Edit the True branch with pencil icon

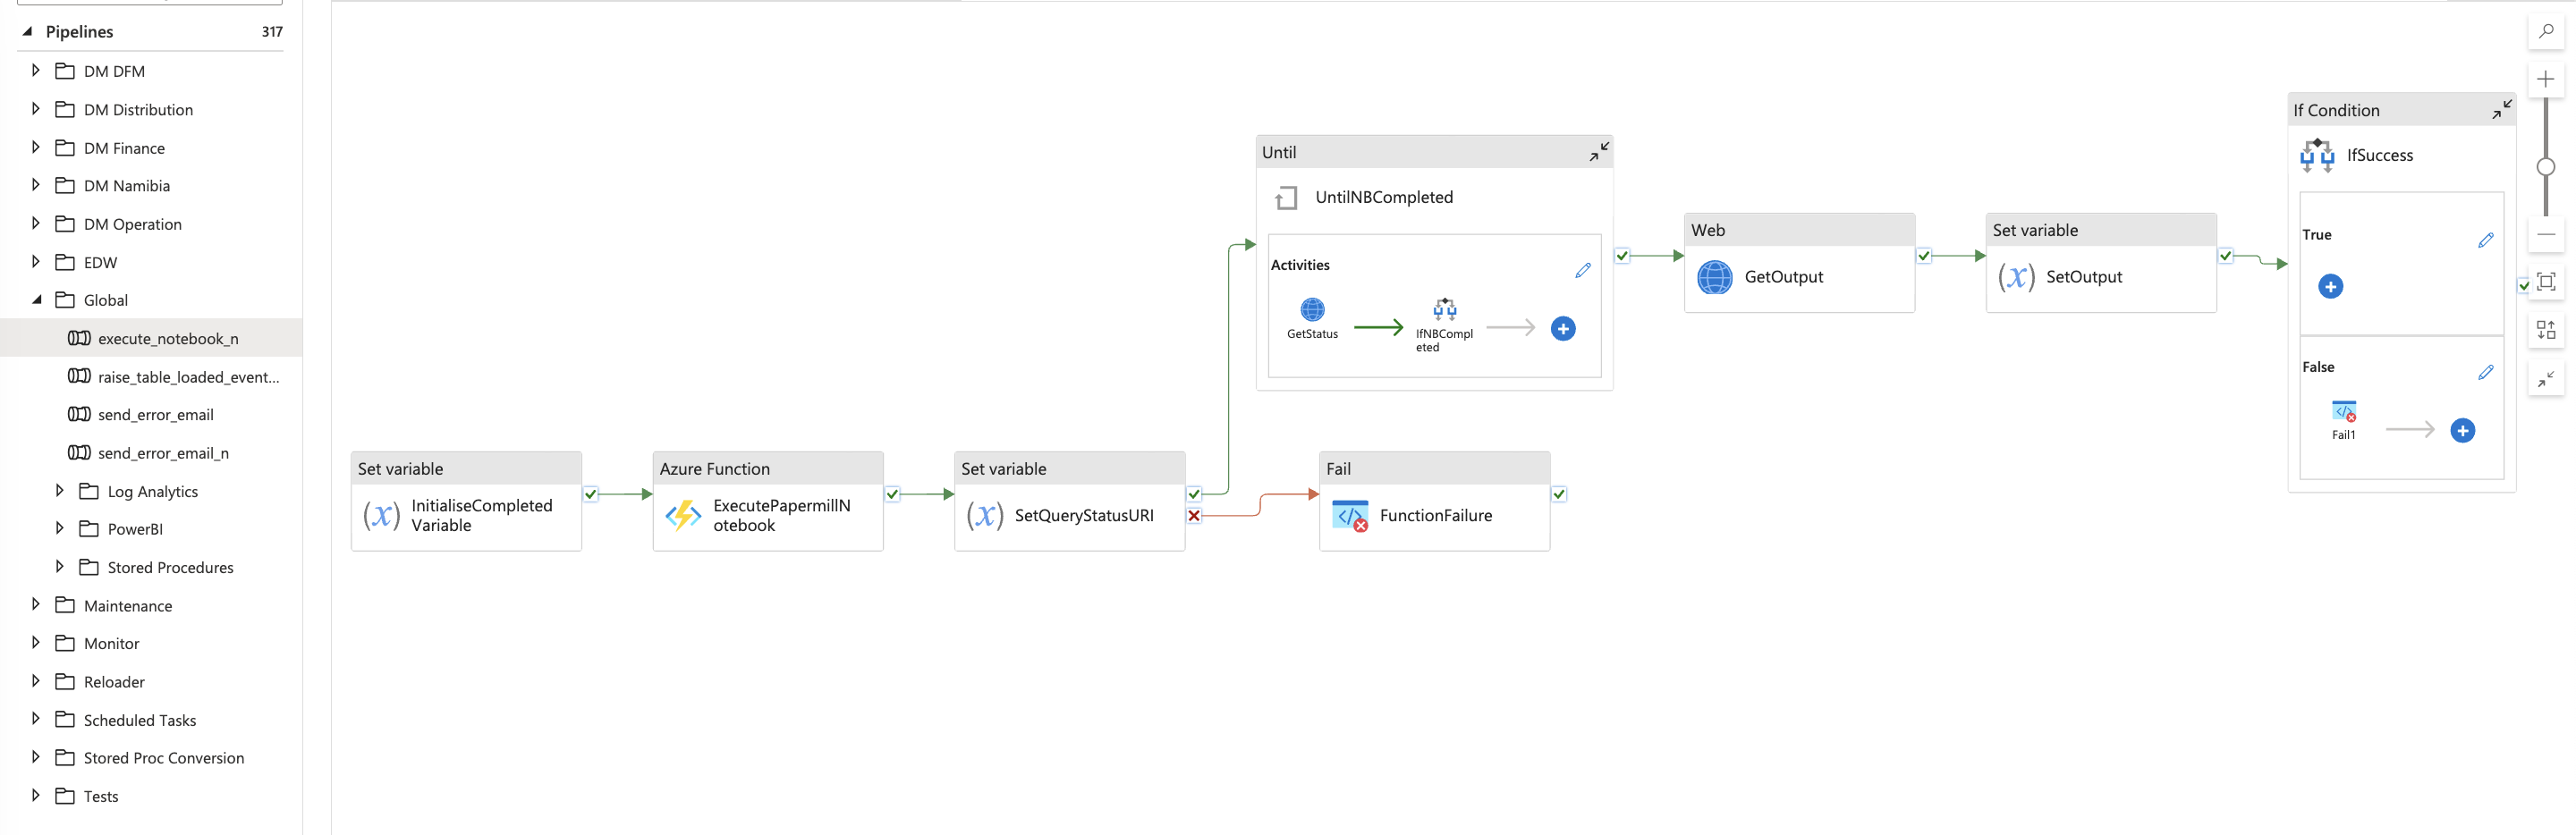(x=2486, y=240)
